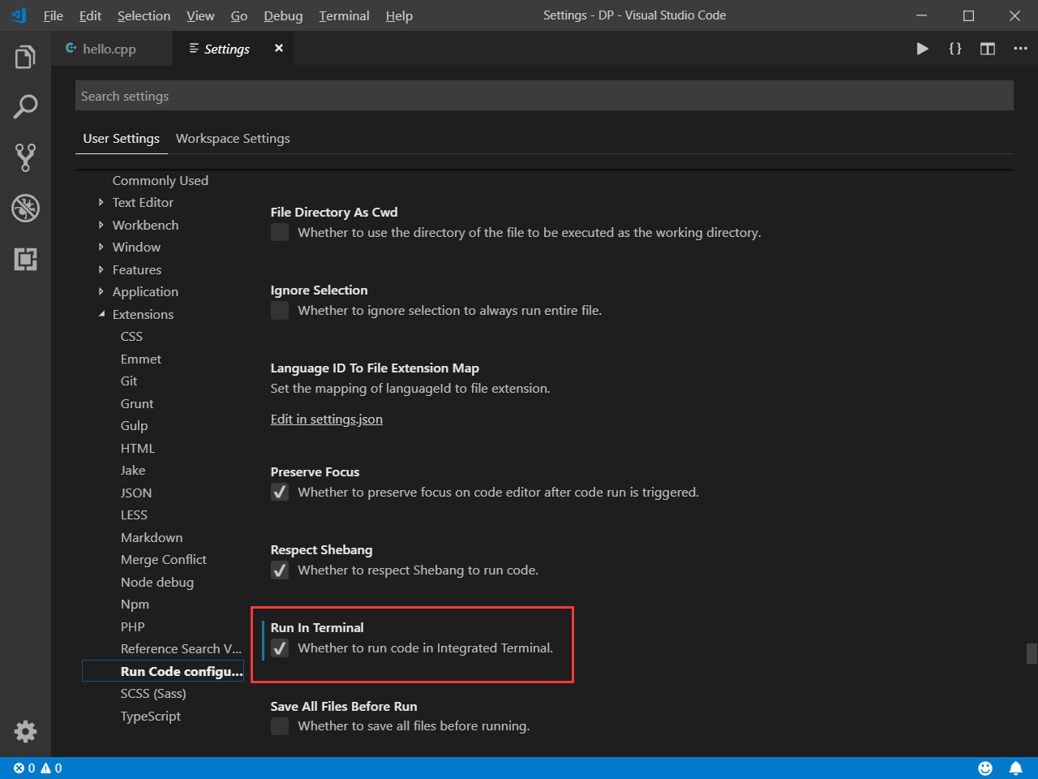This screenshot has height=779, width=1038.
Task: Open the View menu
Action: [x=200, y=15]
